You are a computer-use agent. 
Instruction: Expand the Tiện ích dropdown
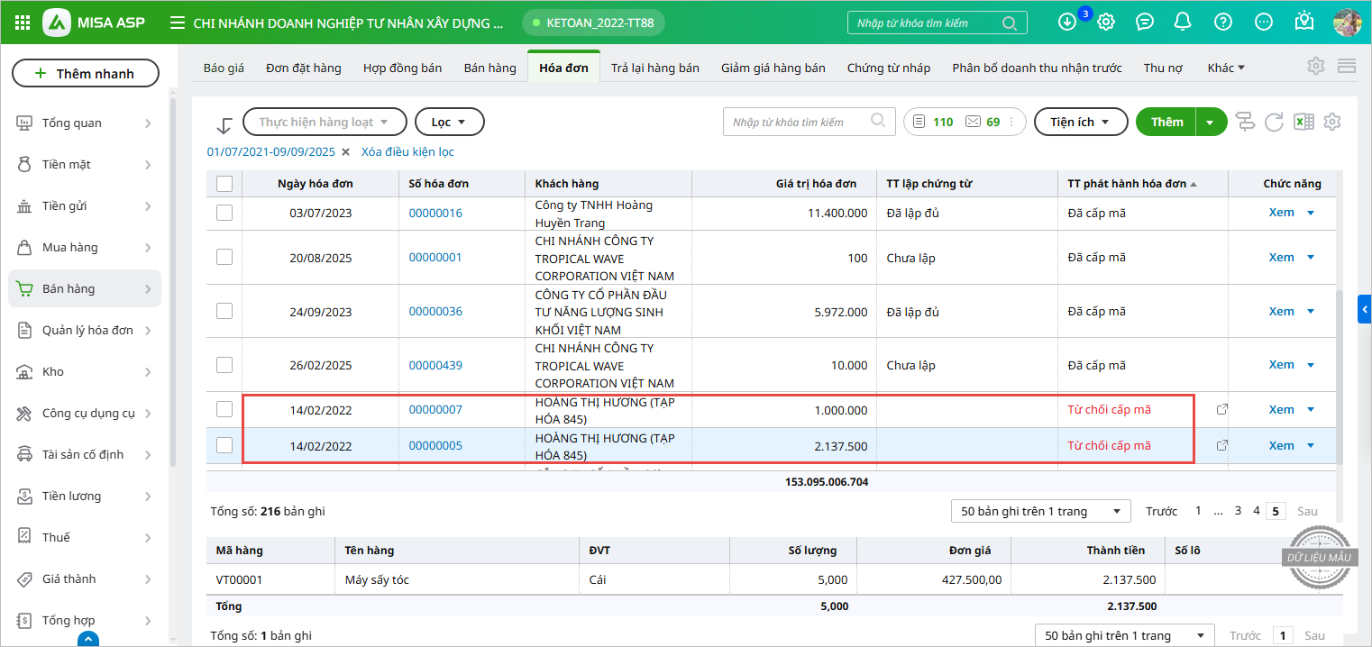click(x=1080, y=122)
